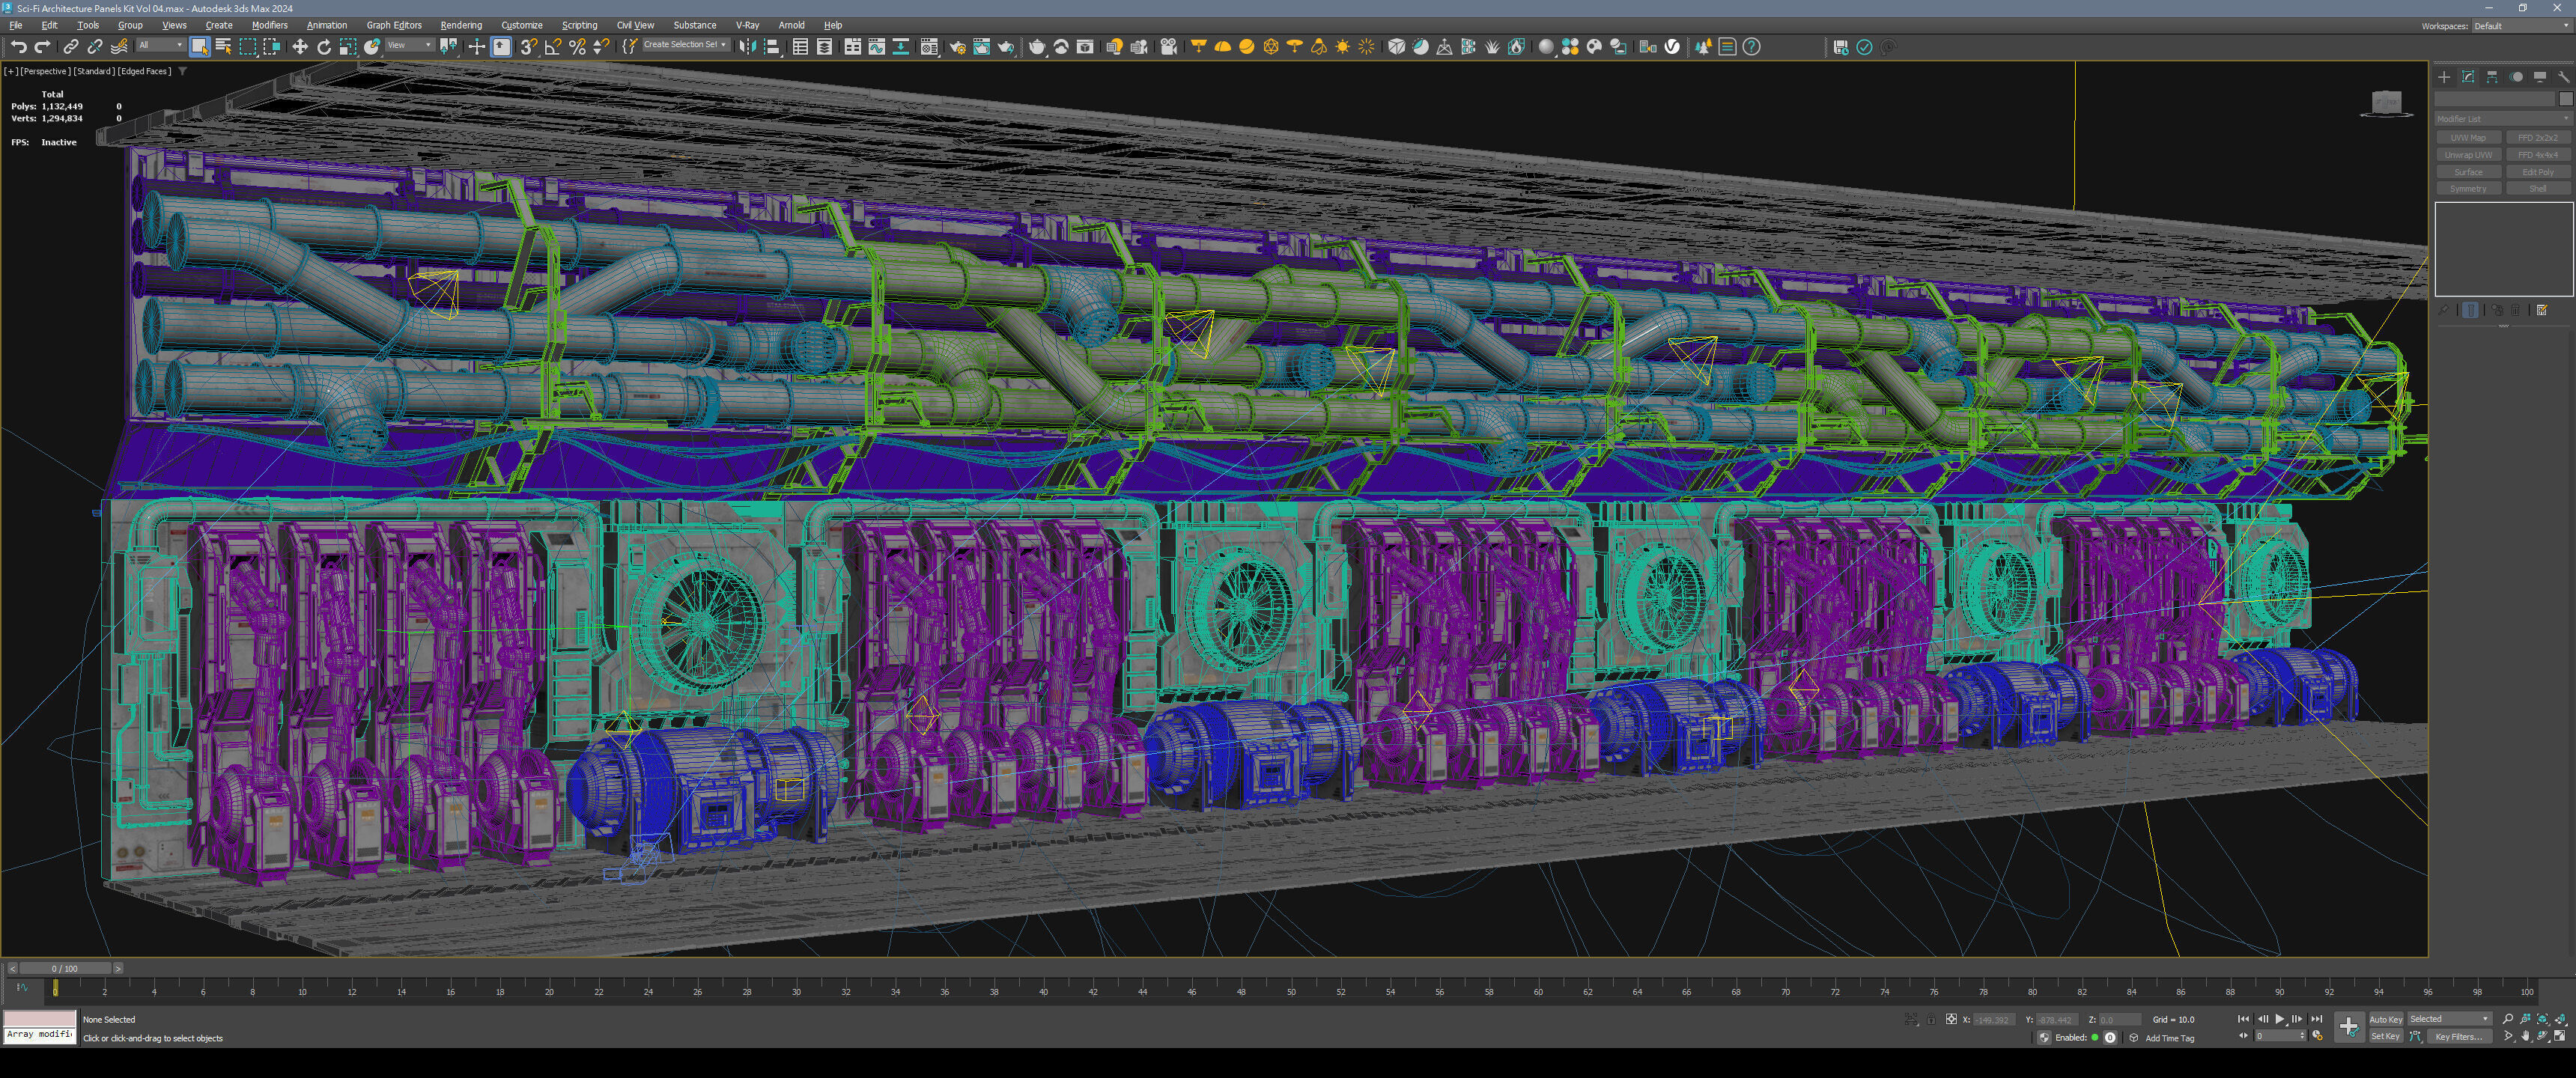This screenshot has height=1078, width=2576.
Task: Click the Edit Poly modifier button
Action: coord(2538,172)
